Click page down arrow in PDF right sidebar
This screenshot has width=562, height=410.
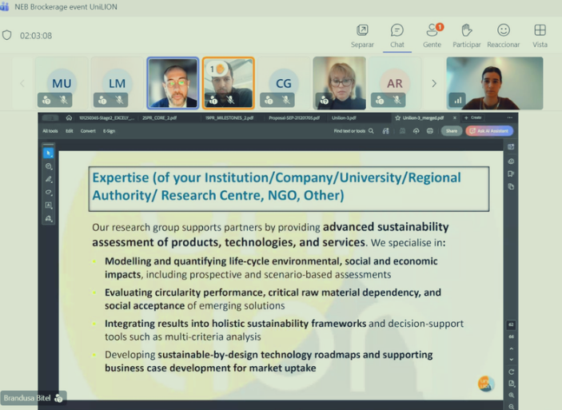511,359
